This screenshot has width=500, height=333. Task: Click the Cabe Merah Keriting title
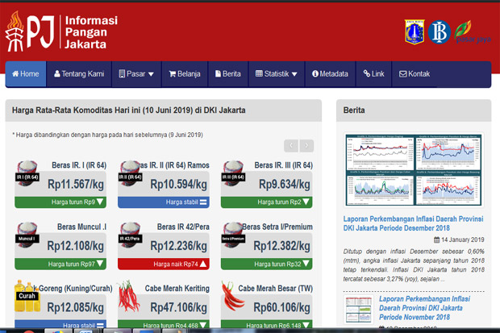pyautogui.click(x=177, y=289)
